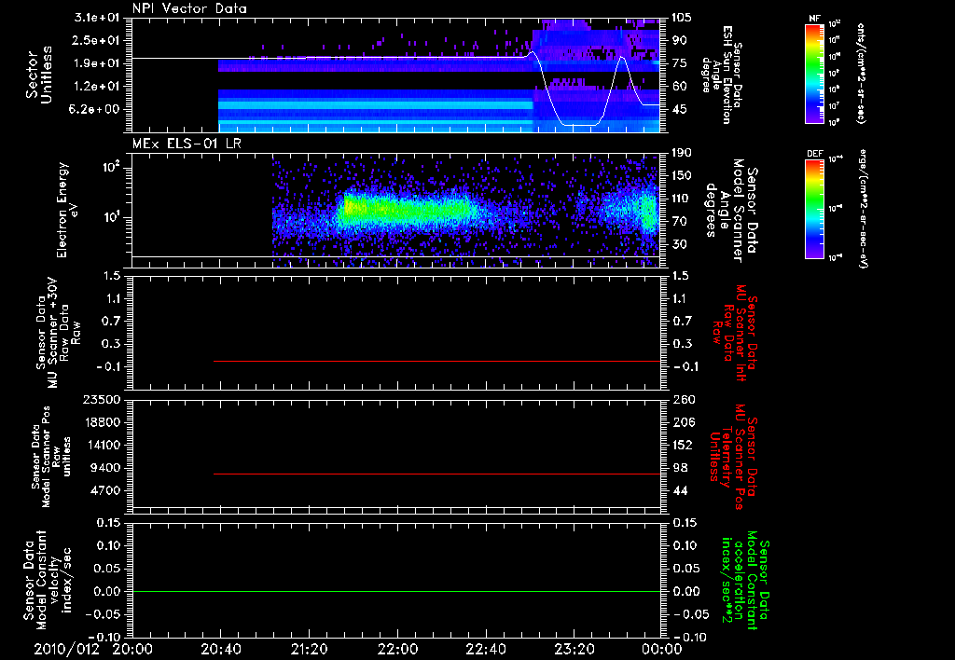
Task: Click the '44' telemetry axis value
Action: click(x=680, y=490)
